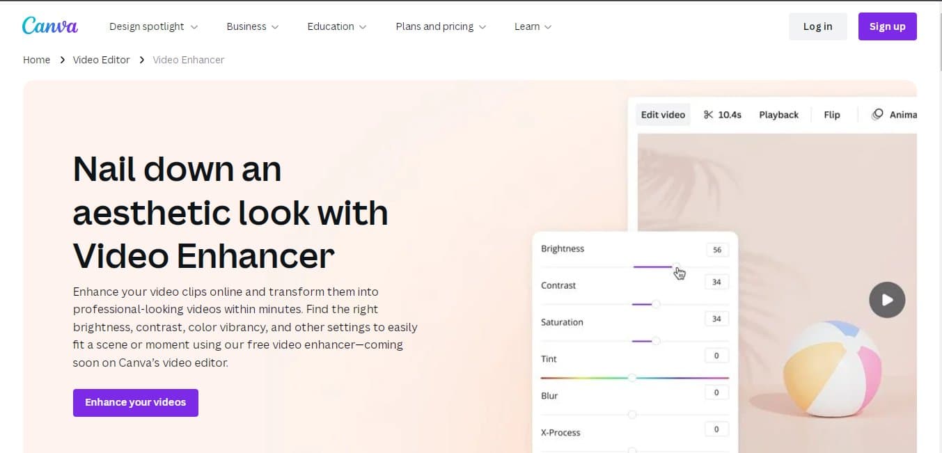Image resolution: width=942 pixels, height=453 pixels.
Task: Click the Video Enhancer headline text
Action: click(x=204, y=256)
